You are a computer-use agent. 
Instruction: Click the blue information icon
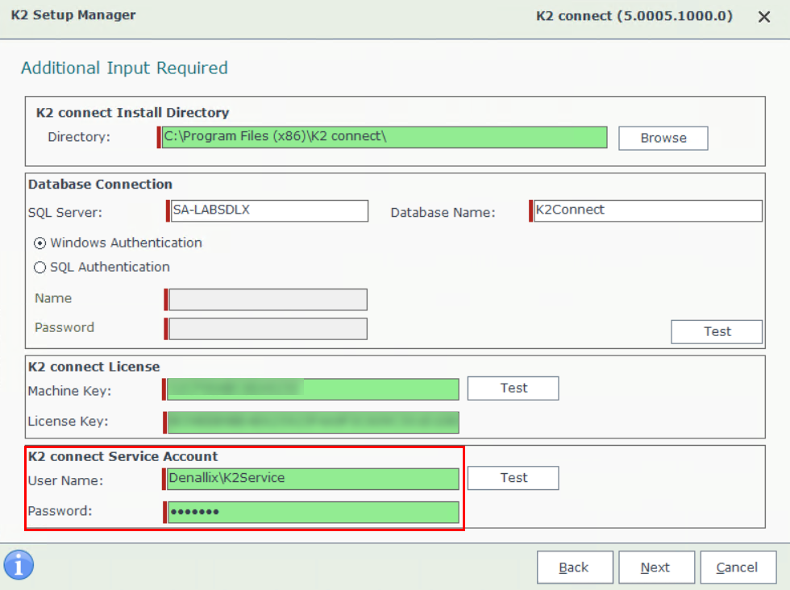pyautogui.click(x=19, y=565)
